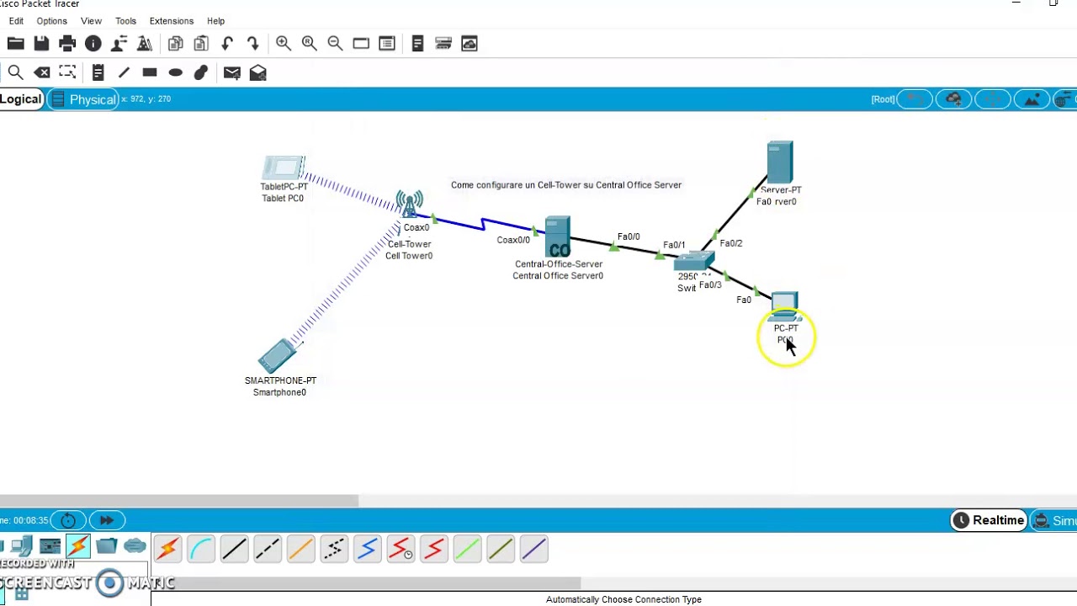
Task: Select the End Devices PC category
Action: (x=22, y=547)
